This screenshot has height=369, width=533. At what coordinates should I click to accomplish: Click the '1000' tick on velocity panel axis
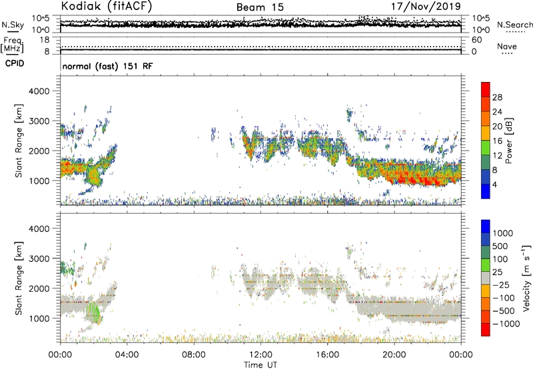pos(39,318)
